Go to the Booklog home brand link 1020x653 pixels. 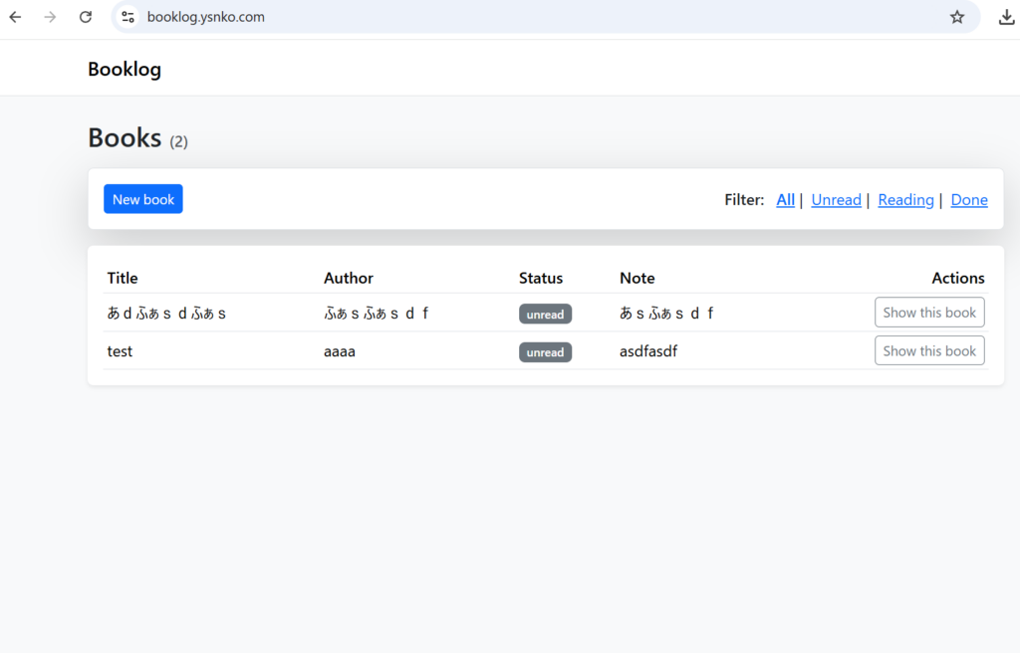click(125, 69)
